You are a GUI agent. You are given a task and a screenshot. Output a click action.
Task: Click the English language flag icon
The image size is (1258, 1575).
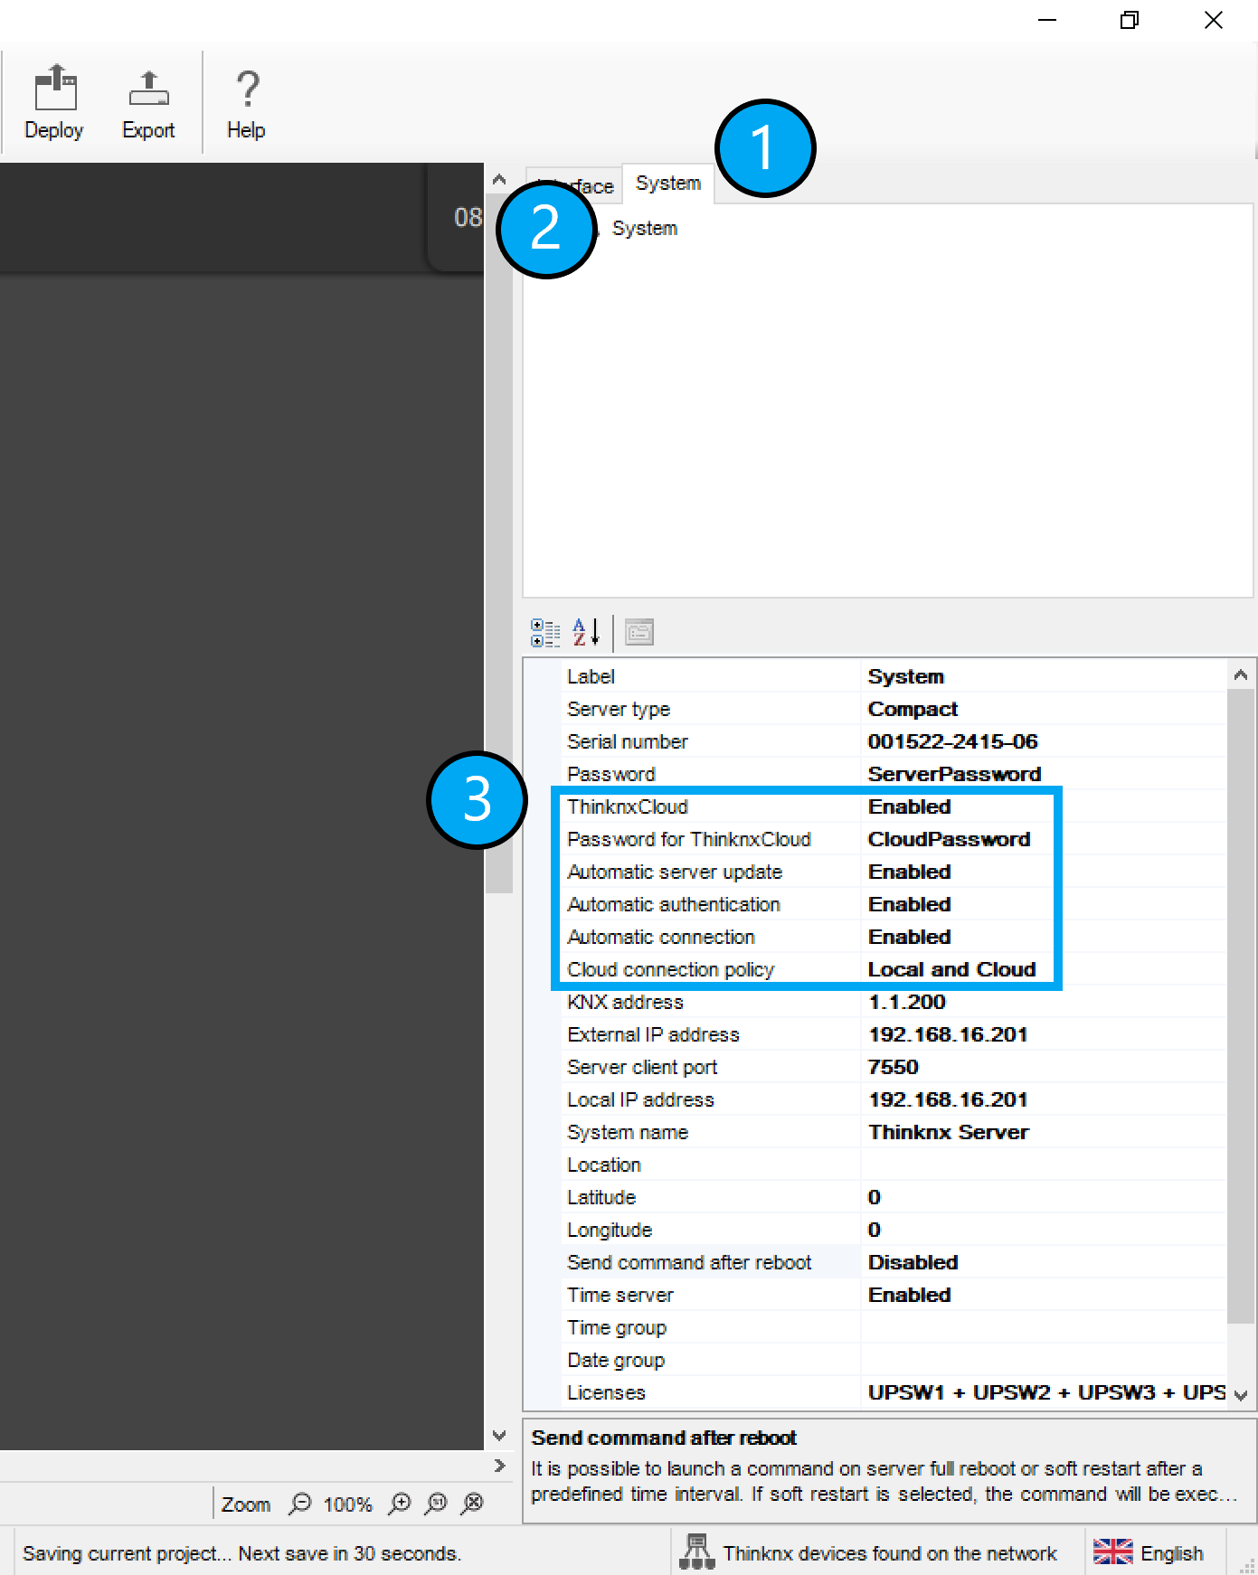1112,1552
